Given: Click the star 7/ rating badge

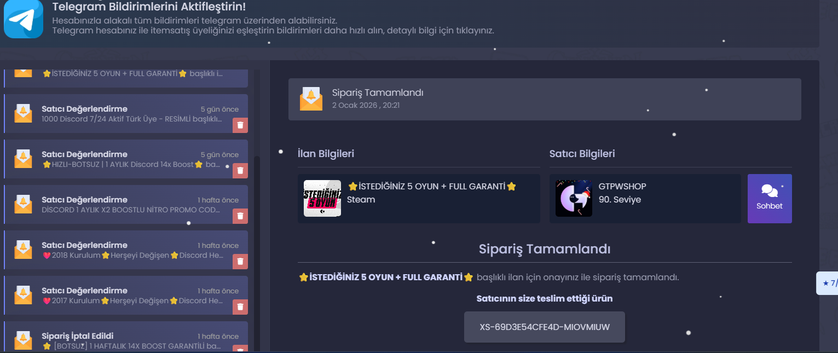Looking at the screenshot, I should 828,283.
